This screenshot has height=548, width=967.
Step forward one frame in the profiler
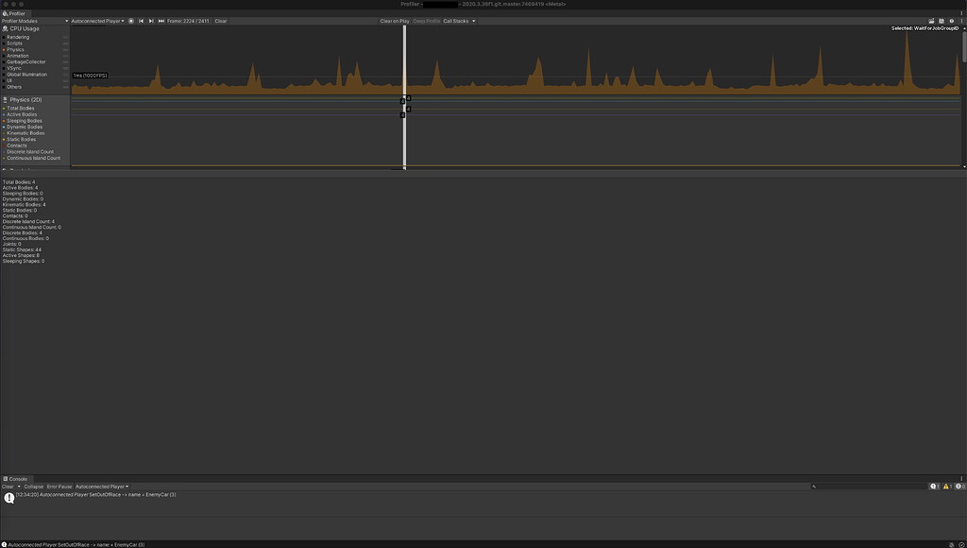[x=151, y=21]
